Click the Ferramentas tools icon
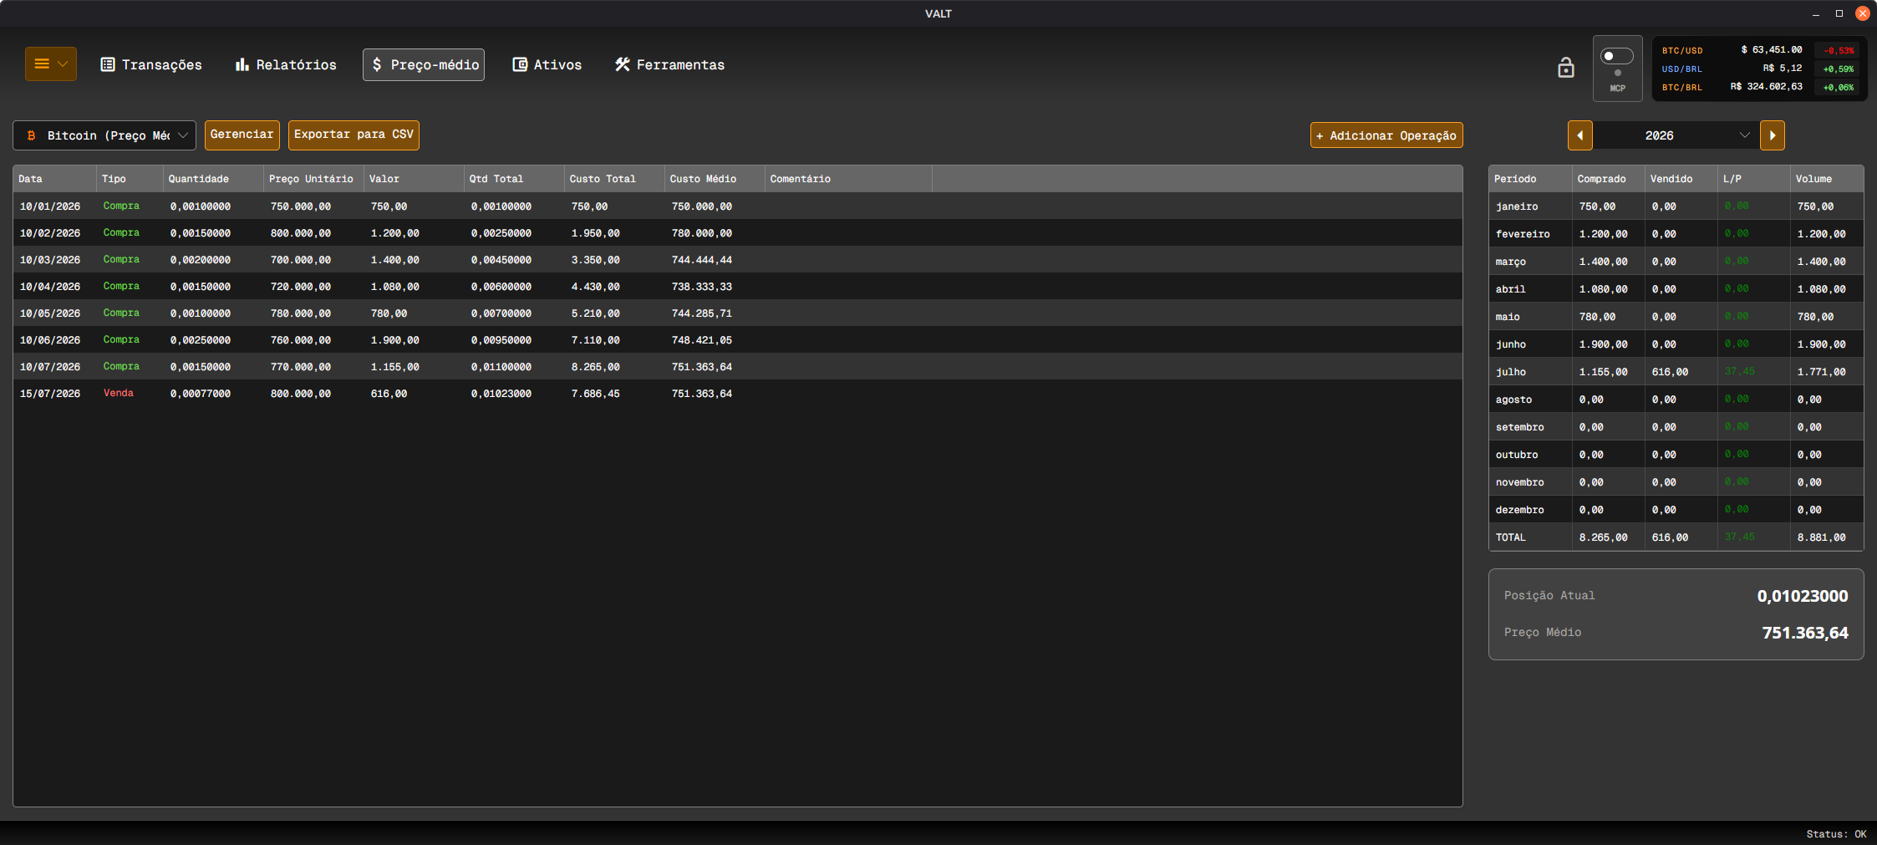 coord(623,64)
